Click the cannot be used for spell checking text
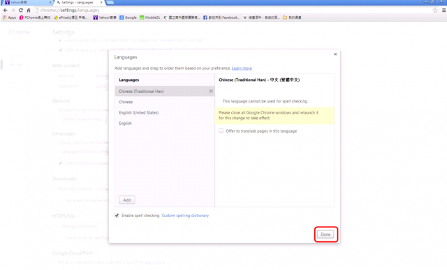Screen dimensions: 447x270 tap(265, 101)
